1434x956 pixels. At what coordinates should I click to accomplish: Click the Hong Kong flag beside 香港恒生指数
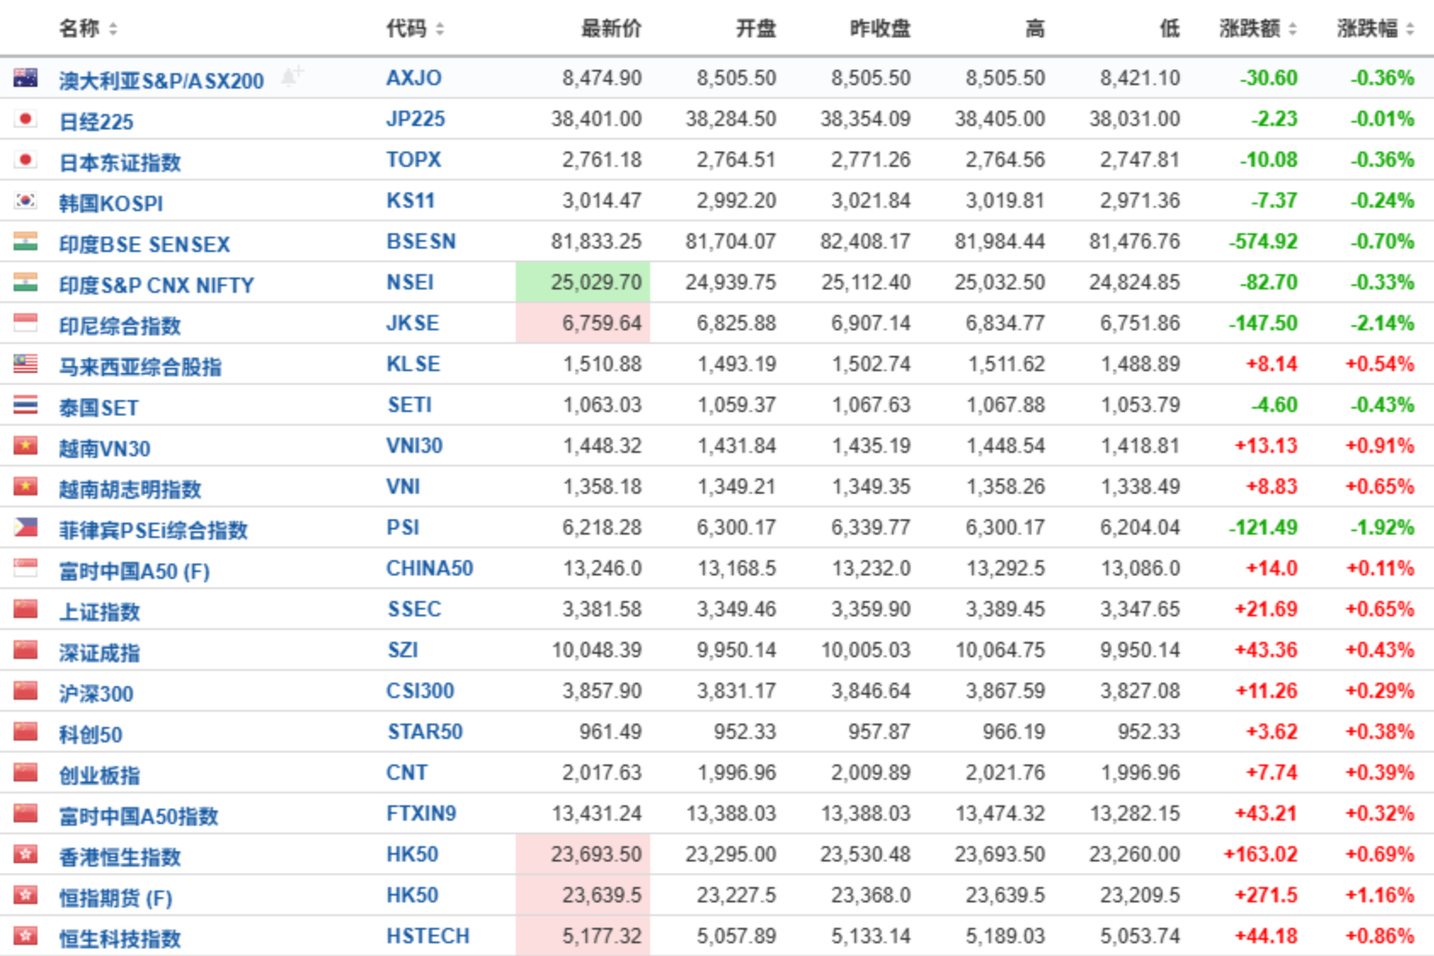26,855
